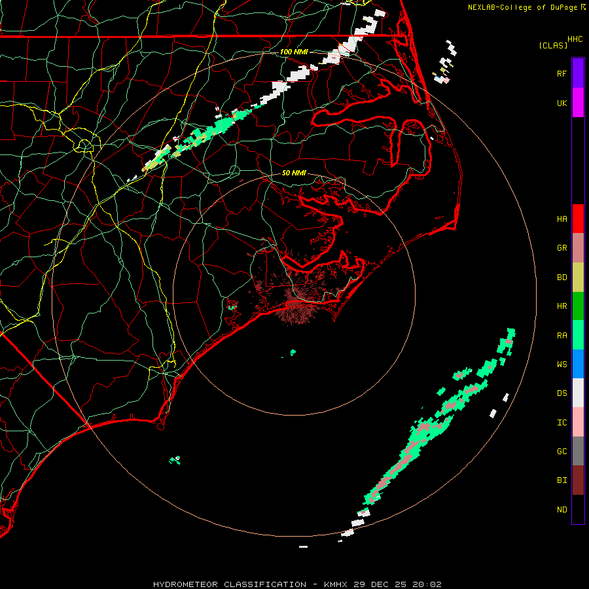
Task: Click the 'GC' legend label
Action: click(562, 452)
